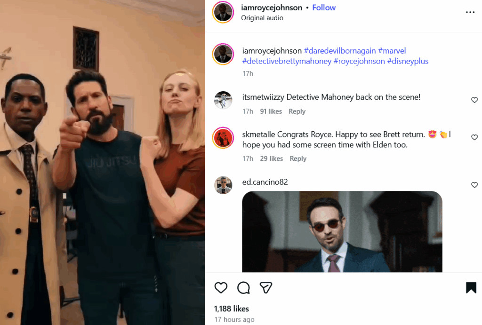
Task: View the 1,188 likes list
Action: click(x=231, y=309)
